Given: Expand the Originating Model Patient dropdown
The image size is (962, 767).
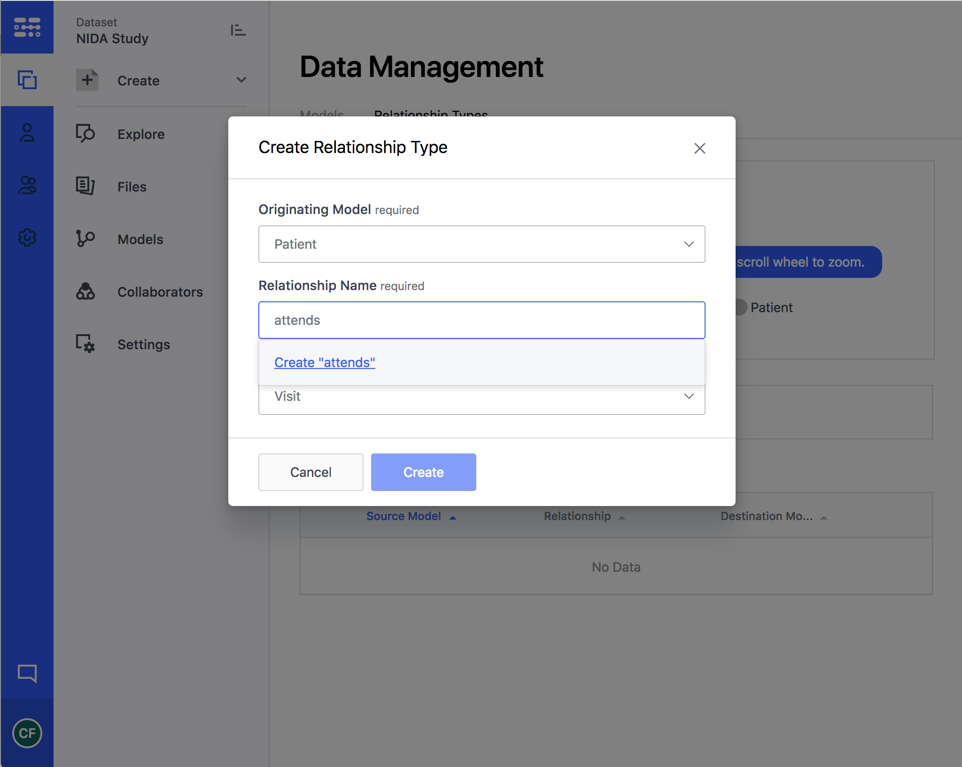Looking at the screenshot, I should (481, 244).
